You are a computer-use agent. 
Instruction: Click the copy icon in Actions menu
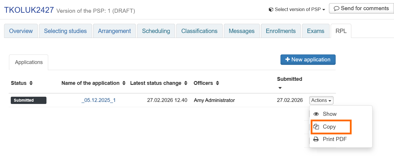coord(316,127)
